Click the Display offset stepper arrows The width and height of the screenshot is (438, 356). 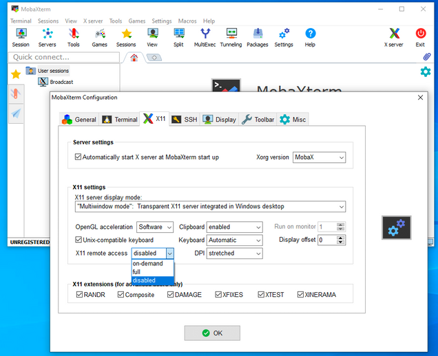[341, 240]
